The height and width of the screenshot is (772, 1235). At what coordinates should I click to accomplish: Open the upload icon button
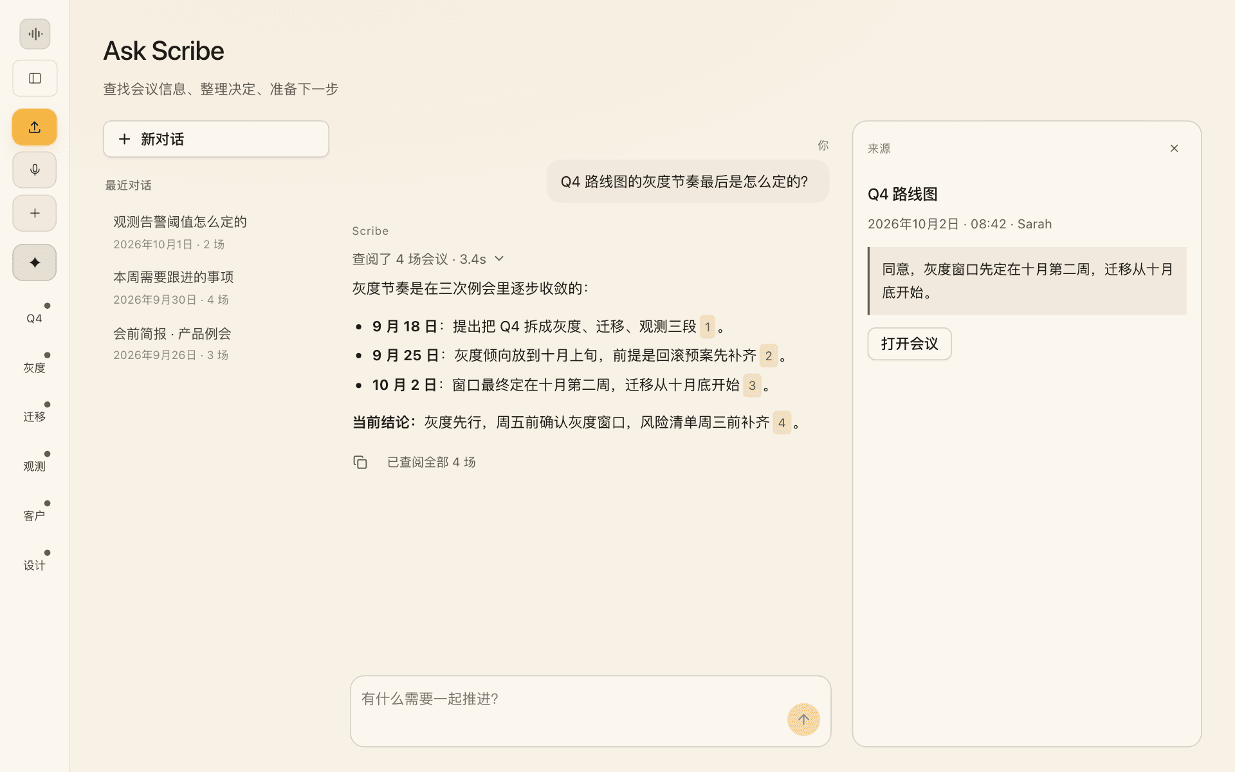[x=35, y=127]
